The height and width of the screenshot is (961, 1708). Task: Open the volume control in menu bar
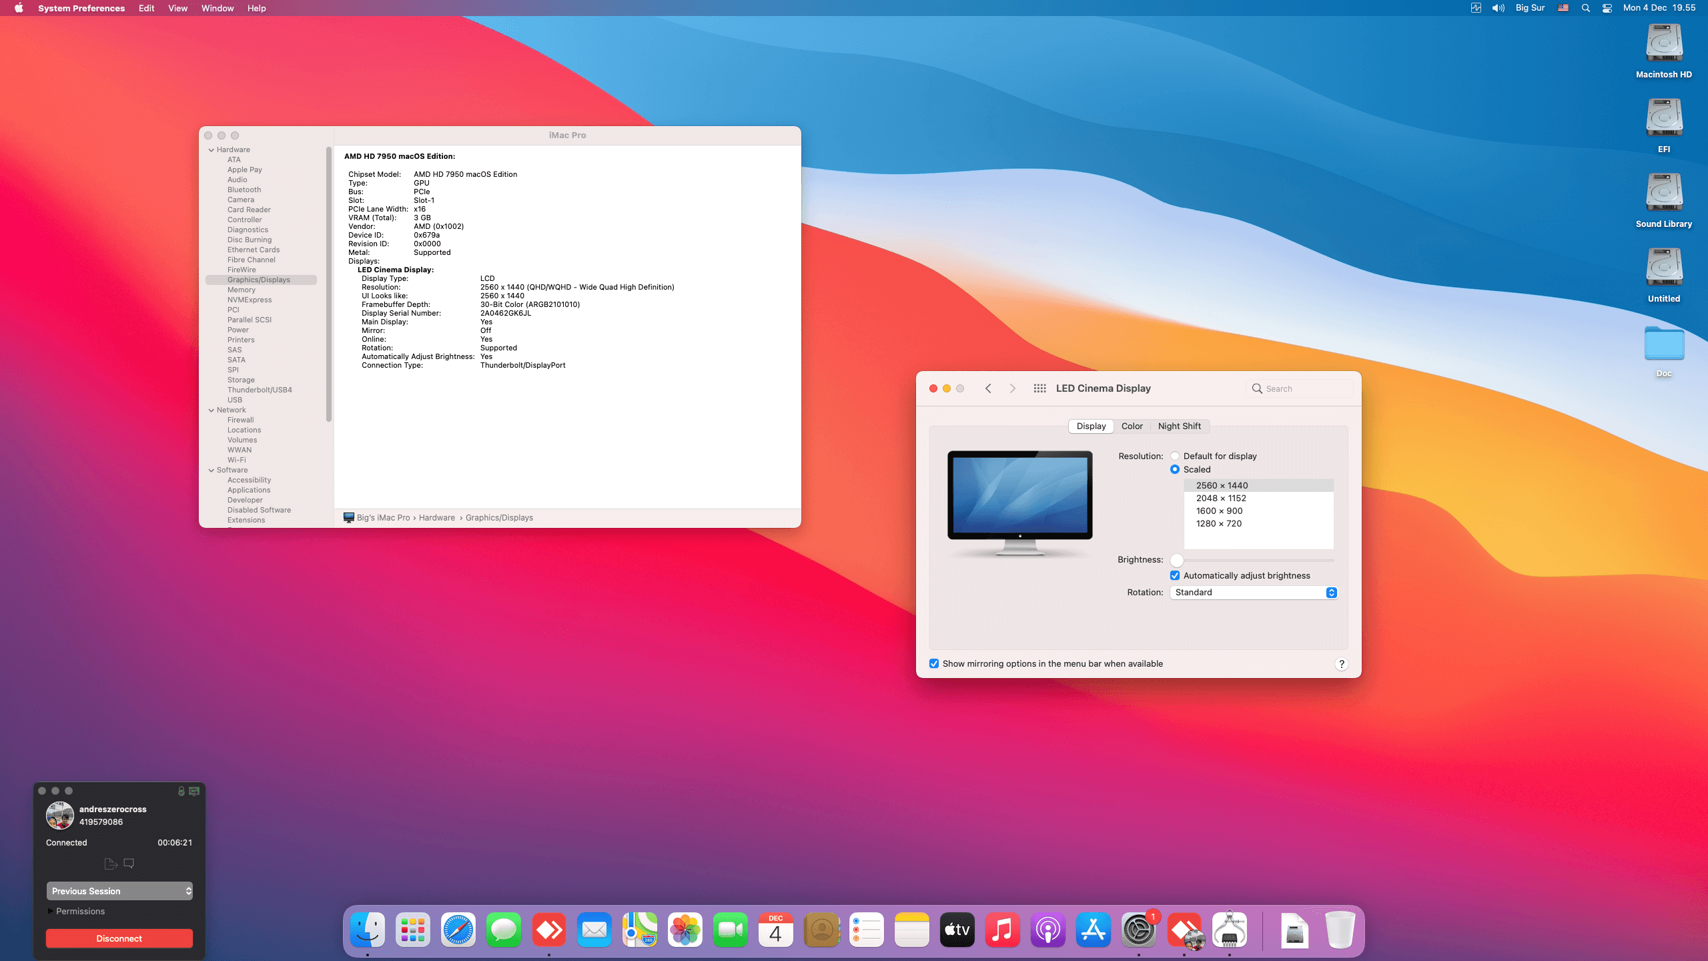(x=1499, y=8)
